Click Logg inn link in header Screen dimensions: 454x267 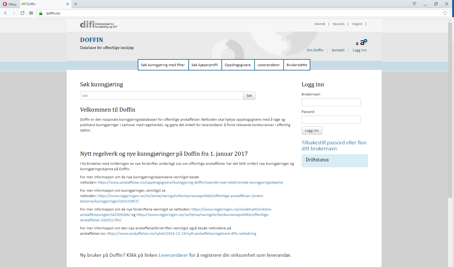tap(360, 50)
